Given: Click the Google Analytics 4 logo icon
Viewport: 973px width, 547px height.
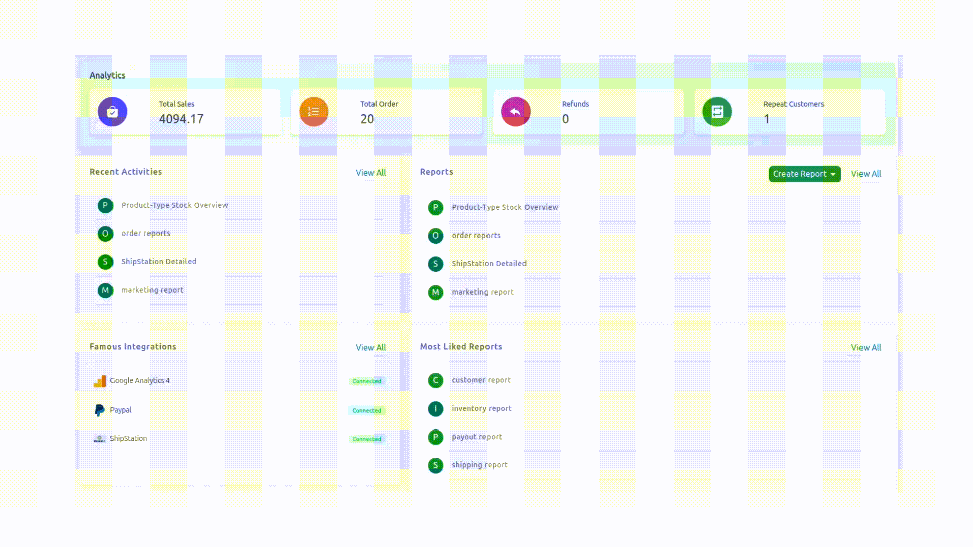Looking at the screenshot, I should coord(100,381).
